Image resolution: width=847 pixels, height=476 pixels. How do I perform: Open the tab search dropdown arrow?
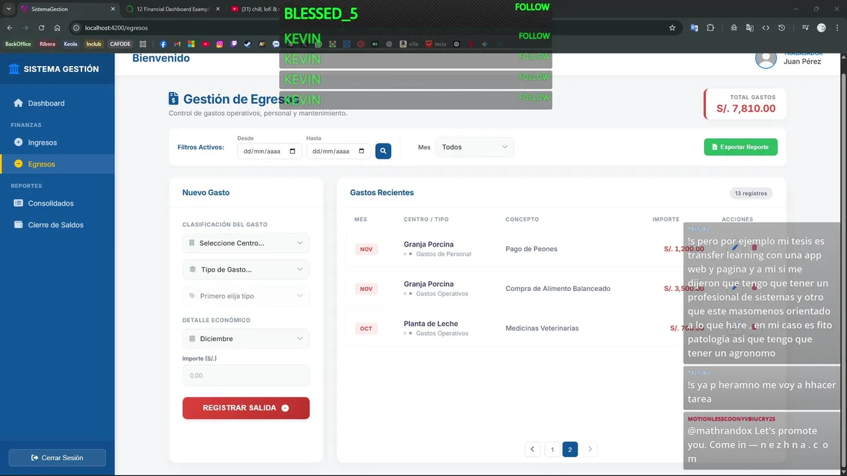(x=9, y=9)
